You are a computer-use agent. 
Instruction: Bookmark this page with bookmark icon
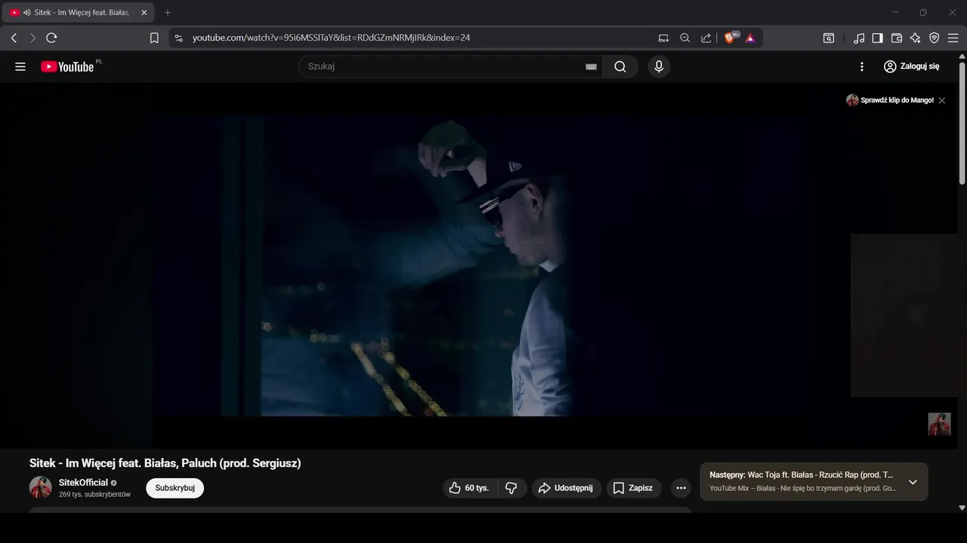tap(154, 38)
